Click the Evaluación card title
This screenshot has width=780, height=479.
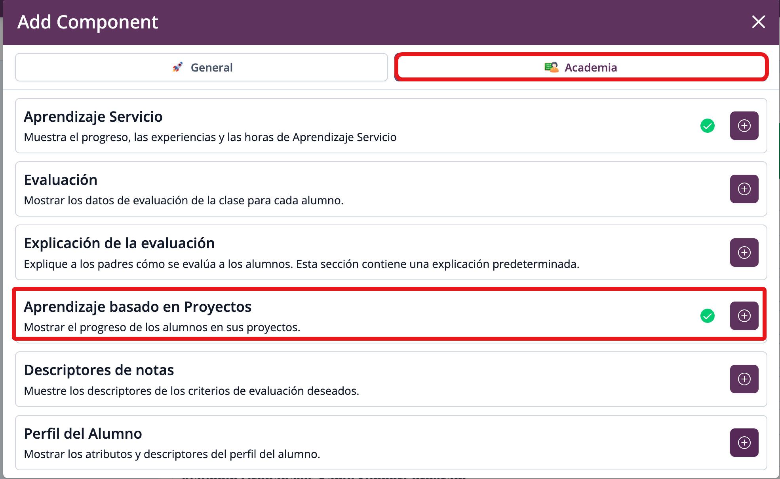(x=61, y=180)
